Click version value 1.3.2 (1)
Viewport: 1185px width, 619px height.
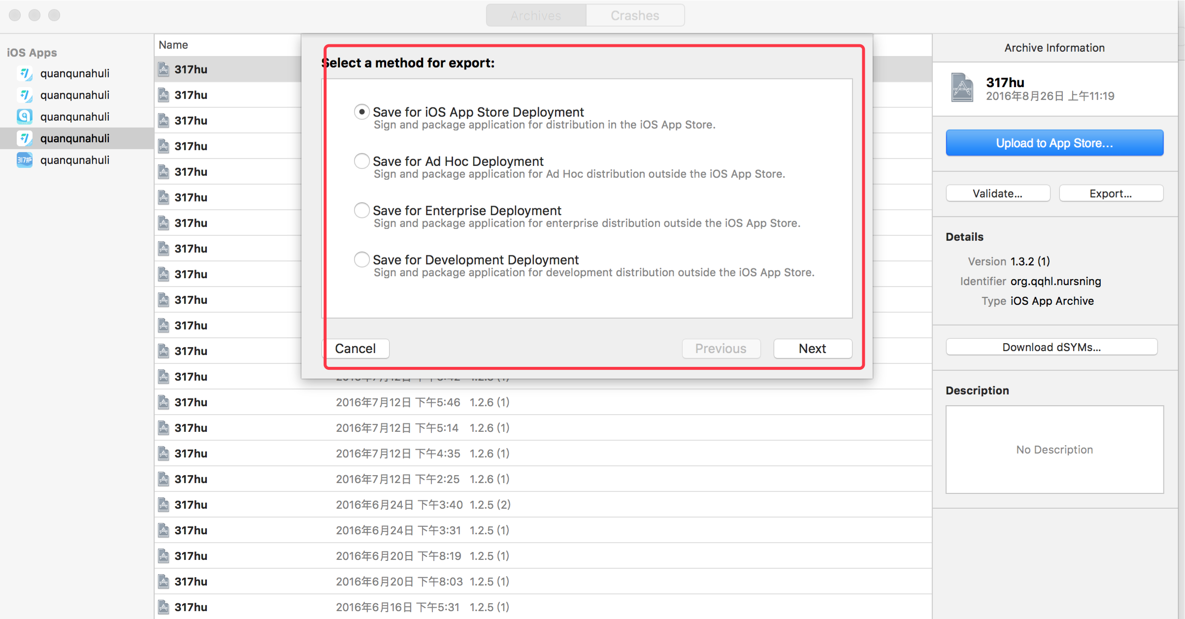pyautogui.click(x=1030, y=261)
